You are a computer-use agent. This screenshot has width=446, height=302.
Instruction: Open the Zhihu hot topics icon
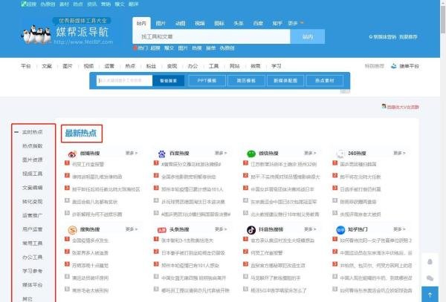[340, 229]
